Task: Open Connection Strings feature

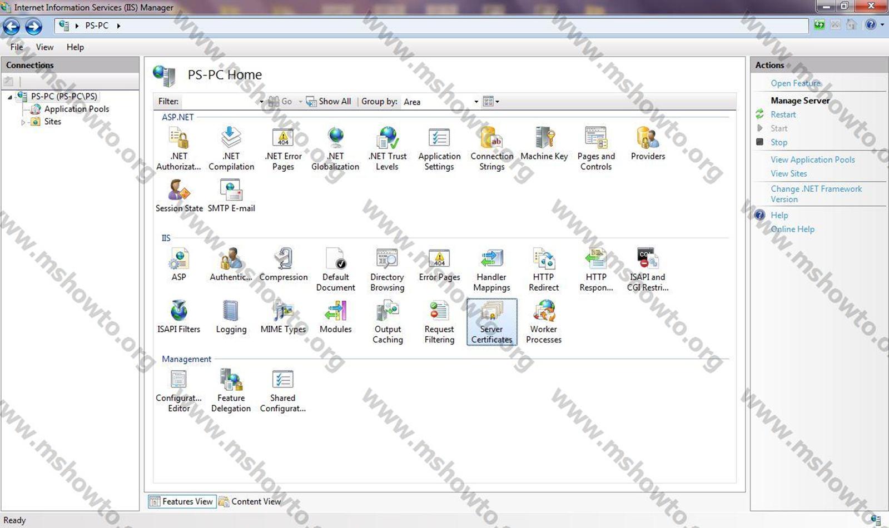Action: click(x=491, y=148)
